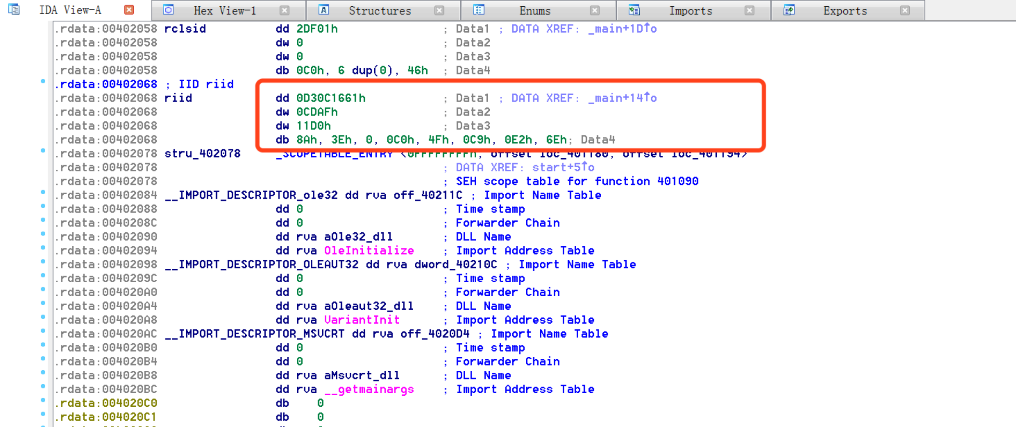Click the stru_402078 structure entry
The width and height of the screenshot is (1016, 427).
click(x=202, y=153)
